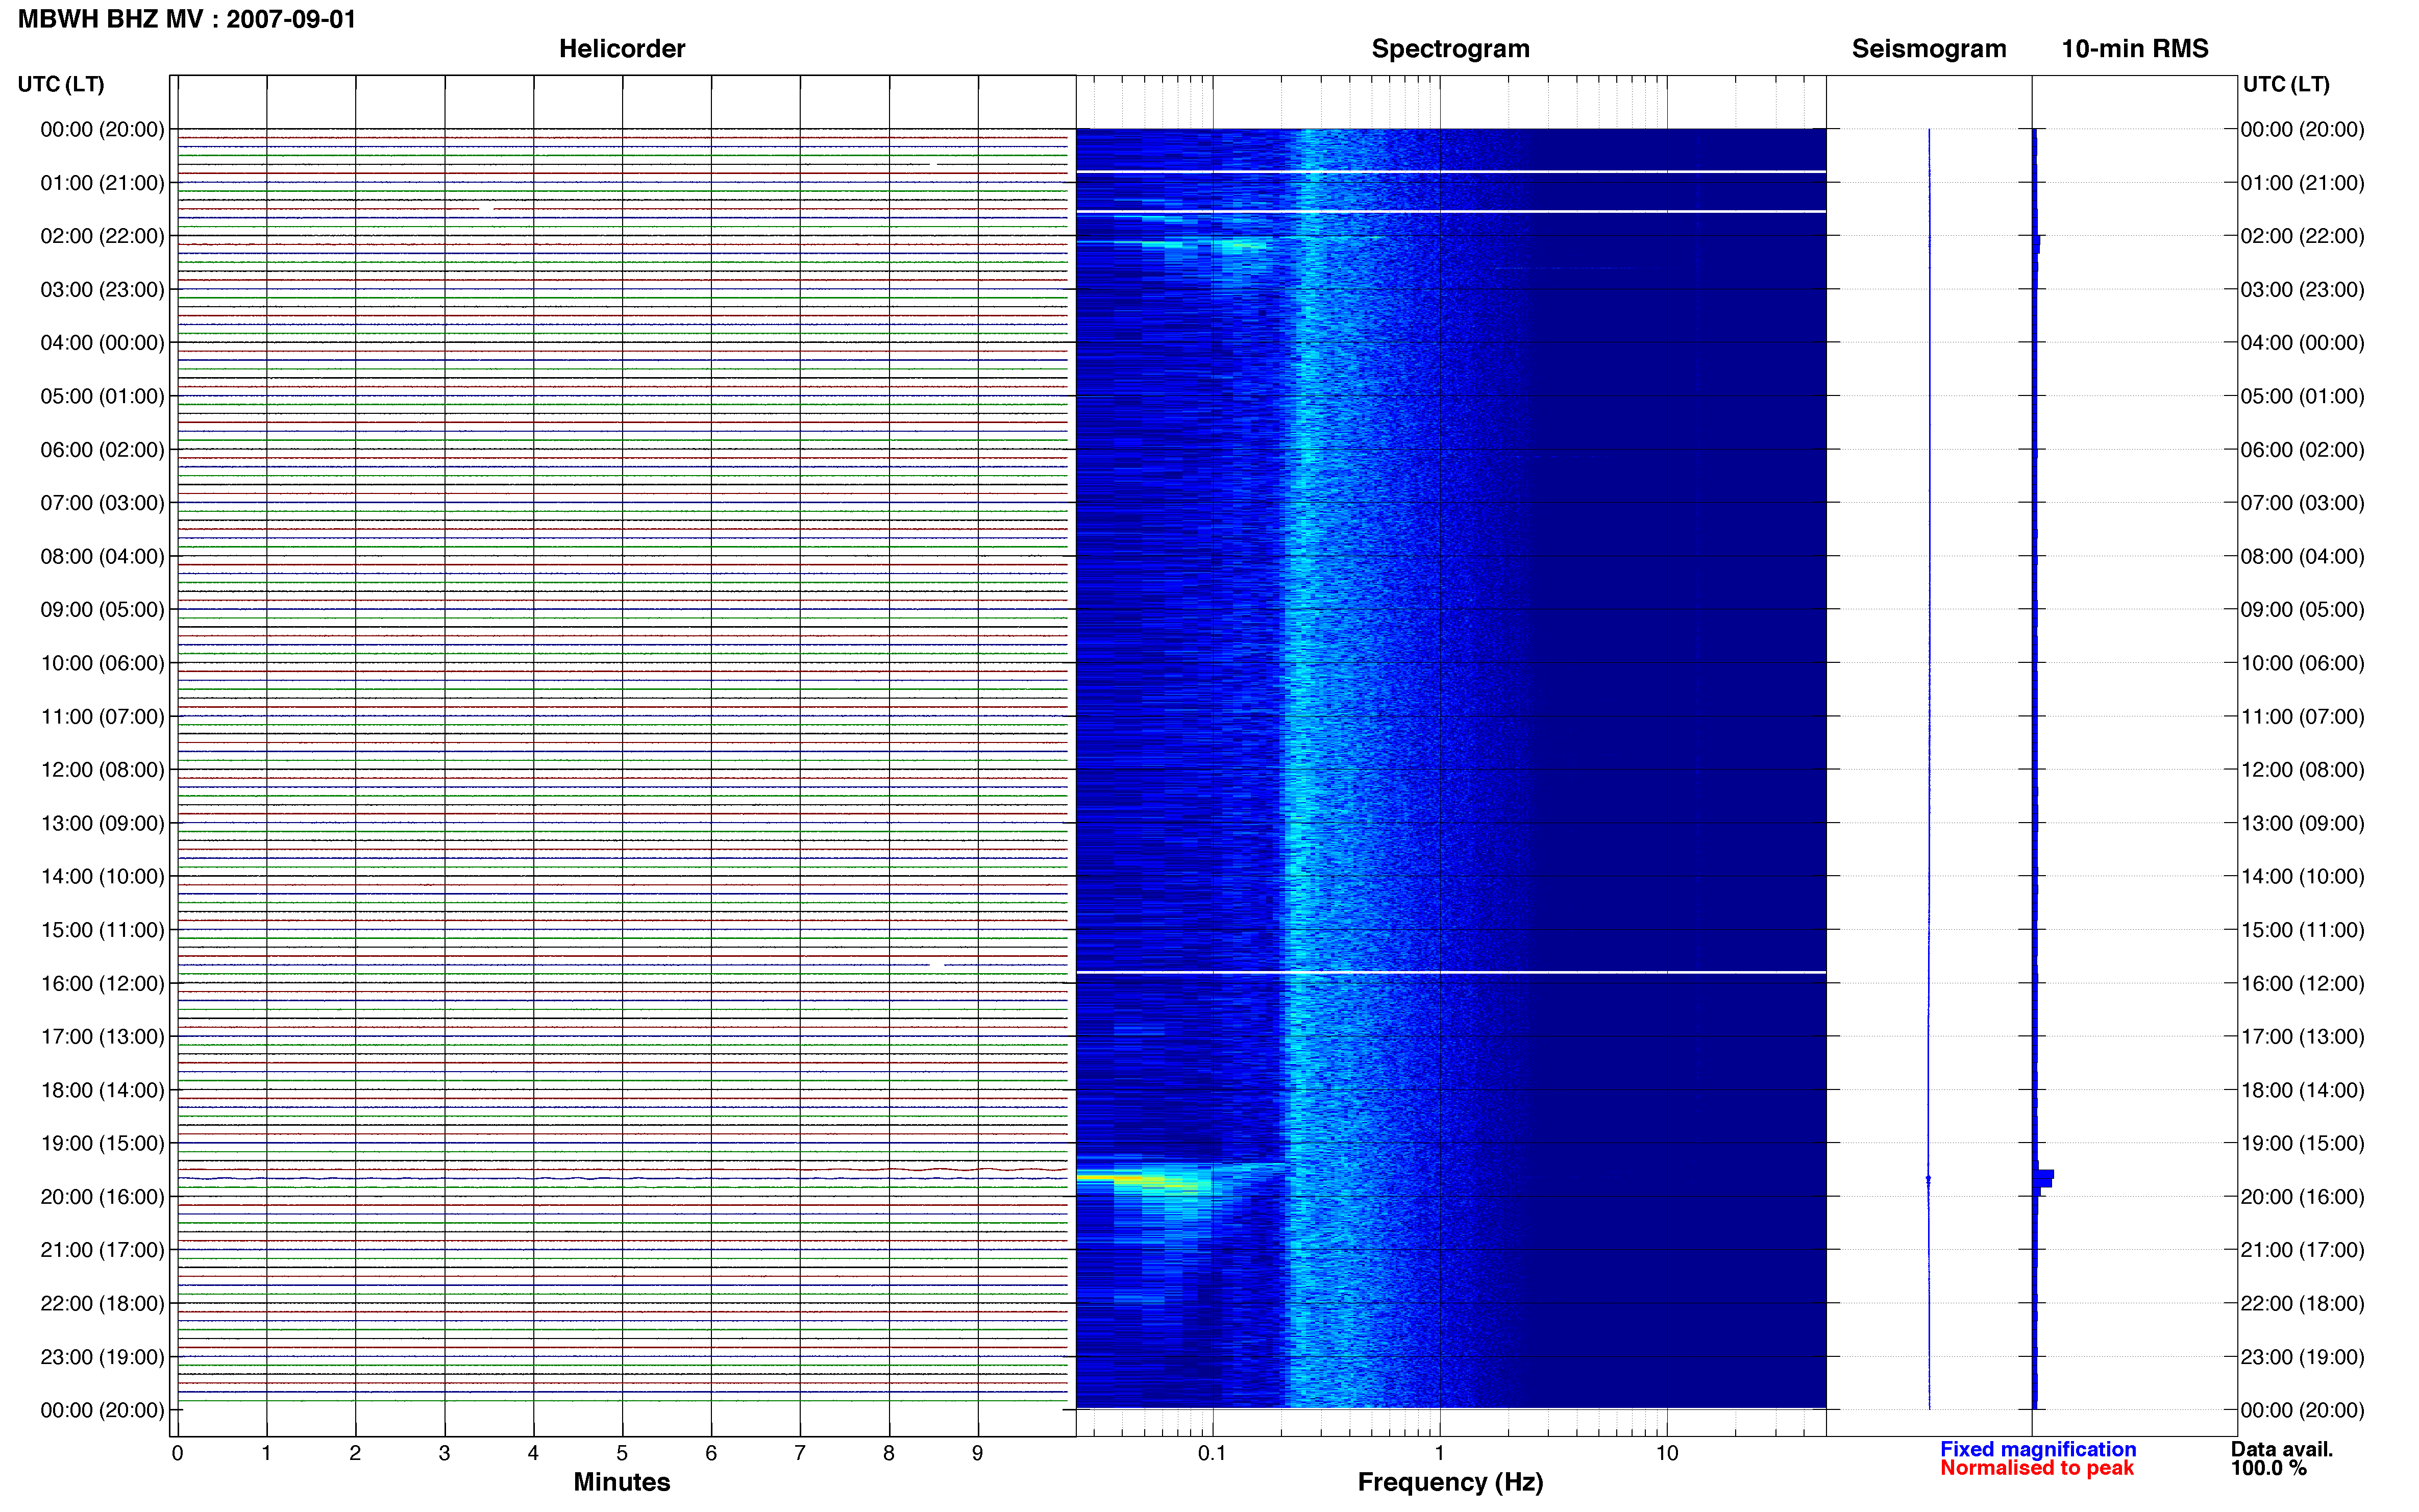Image resolution: width=2419 pixels, height=1512 pixels.
Task: Click the right 21:00 (17:00) time label
Action: click(x=2302, y=1250)
